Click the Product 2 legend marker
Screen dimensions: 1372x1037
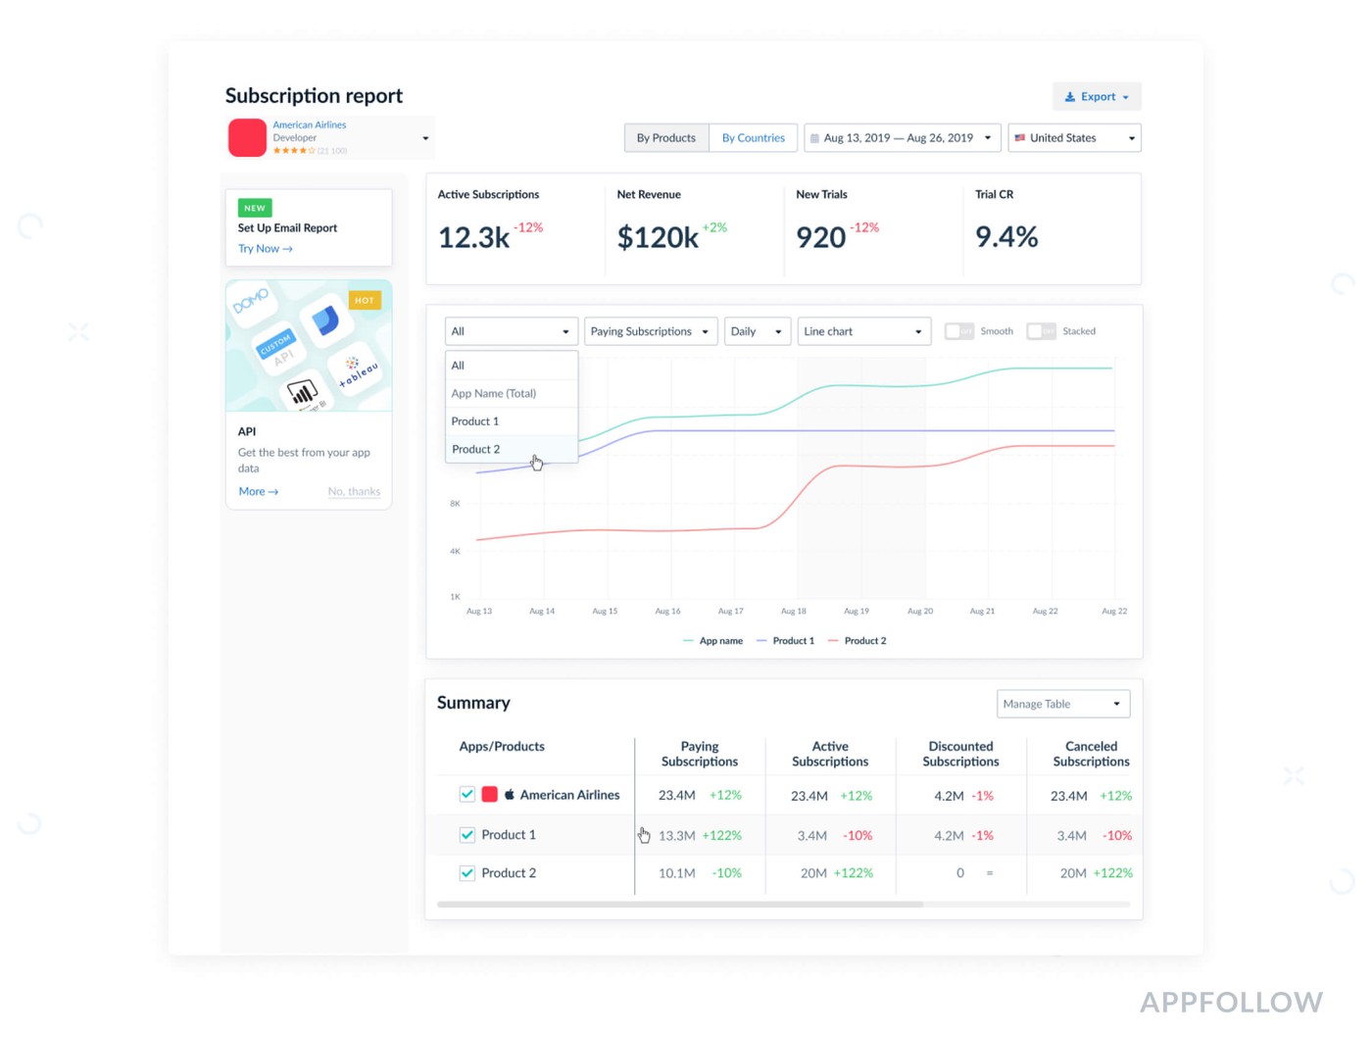[833, 641]
